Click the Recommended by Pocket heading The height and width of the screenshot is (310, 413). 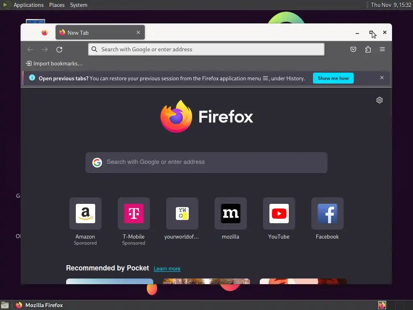[107, 268]
